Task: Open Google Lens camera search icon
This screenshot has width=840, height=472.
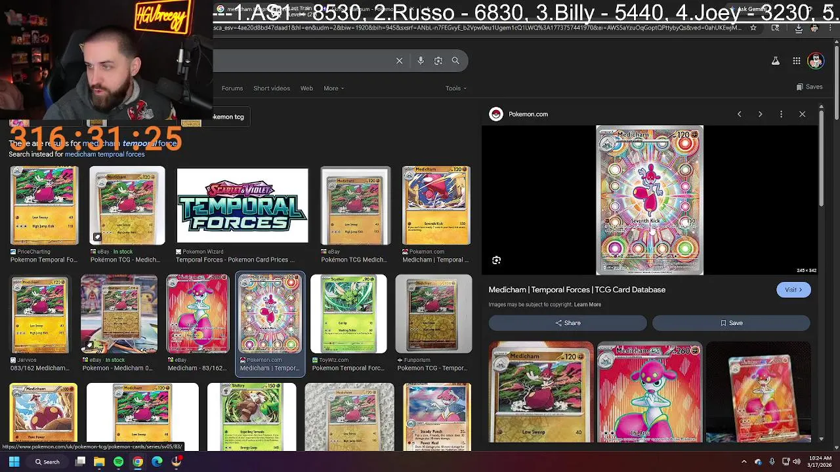Action: tap(438, 60)
